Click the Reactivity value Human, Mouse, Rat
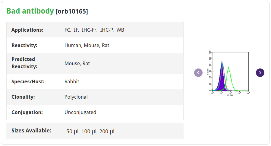This screenshot has width=271, height=146. 87,45
